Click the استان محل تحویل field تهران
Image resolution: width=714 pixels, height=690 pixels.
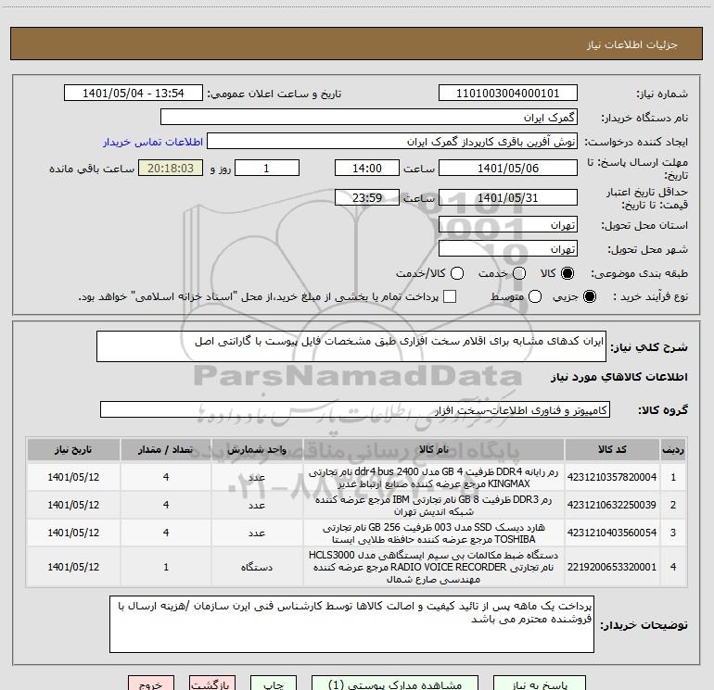coord(508,224)
